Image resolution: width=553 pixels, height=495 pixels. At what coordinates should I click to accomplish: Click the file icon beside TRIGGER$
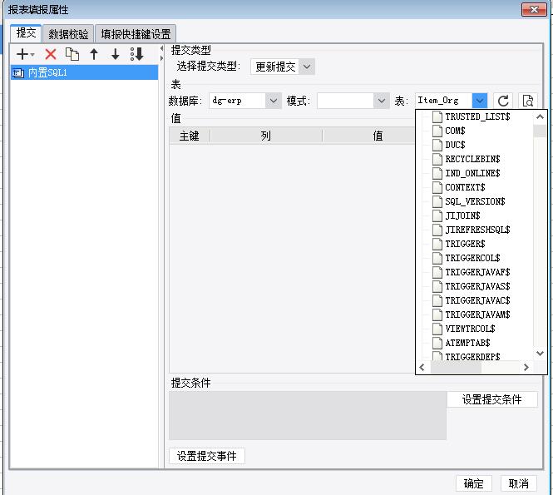(x=437, y=244)
